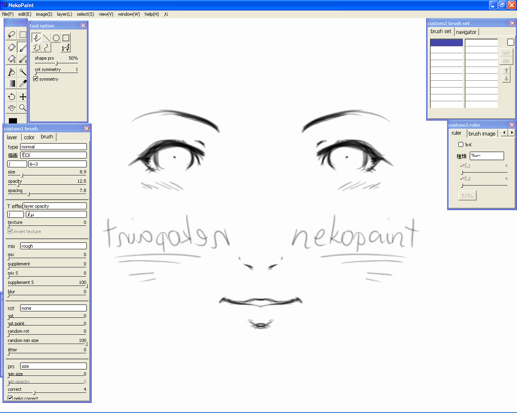Select the Zoom magnifier tool

coord(23,108)
